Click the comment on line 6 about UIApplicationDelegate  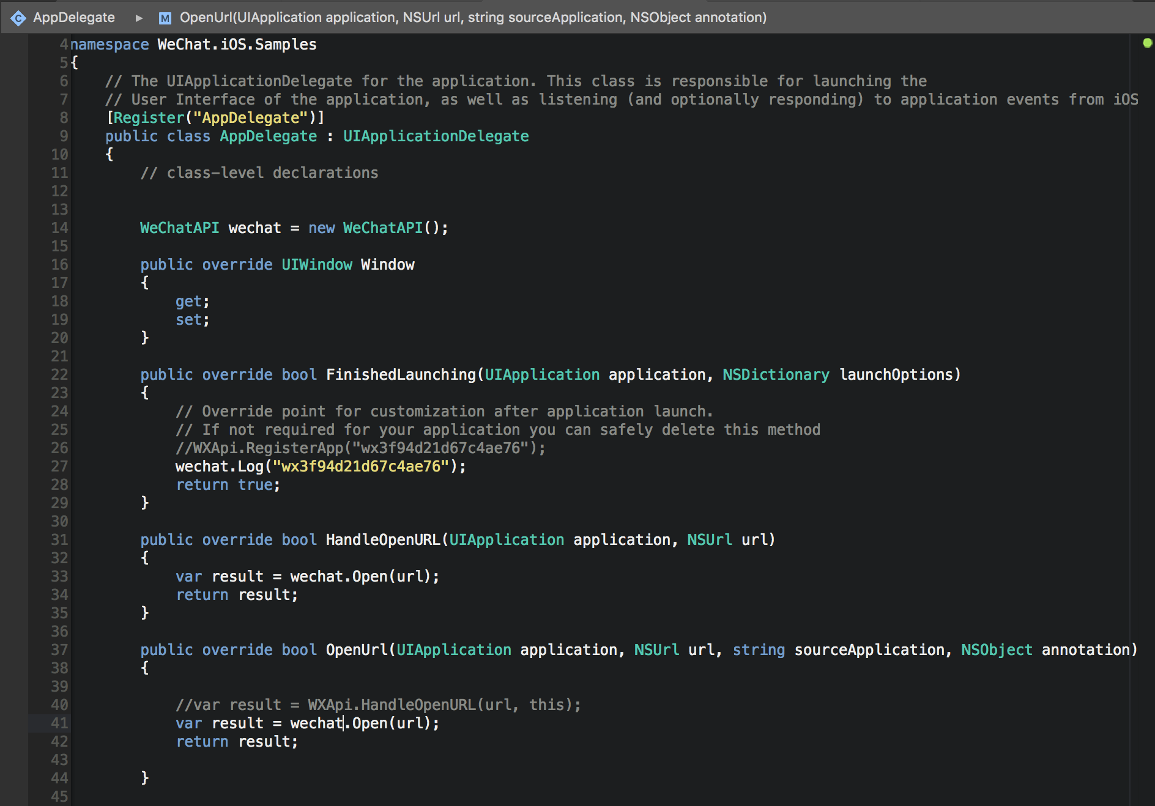click(516, 81)
